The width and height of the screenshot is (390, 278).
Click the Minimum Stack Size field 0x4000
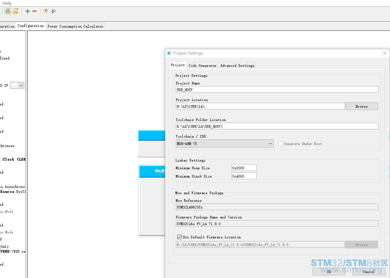pos(244,176)
